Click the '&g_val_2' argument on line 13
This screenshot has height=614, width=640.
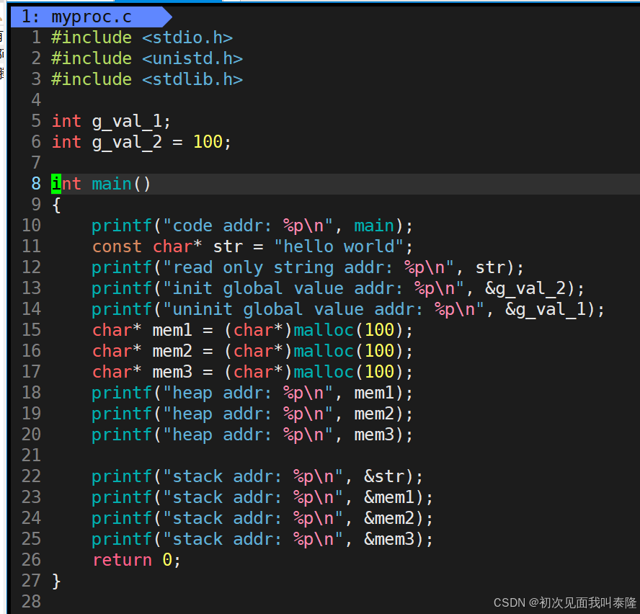tap(525, 289)
